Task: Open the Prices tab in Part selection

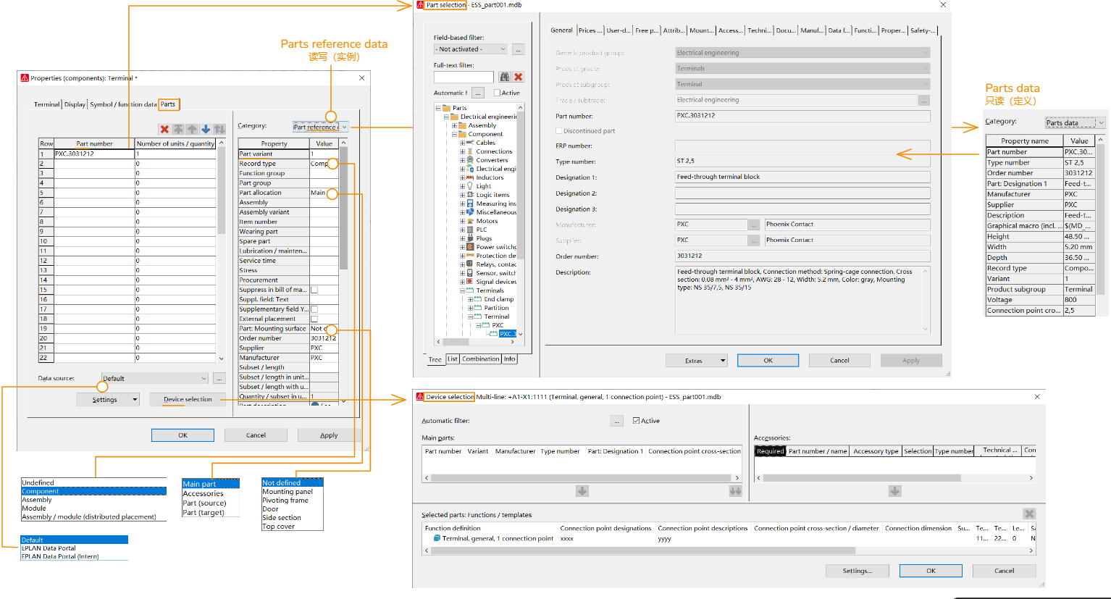Action: 589,30
